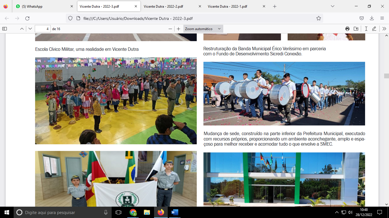Open the PDF tools overflow menu
This screenshot has height=218, width=389.
384,29
